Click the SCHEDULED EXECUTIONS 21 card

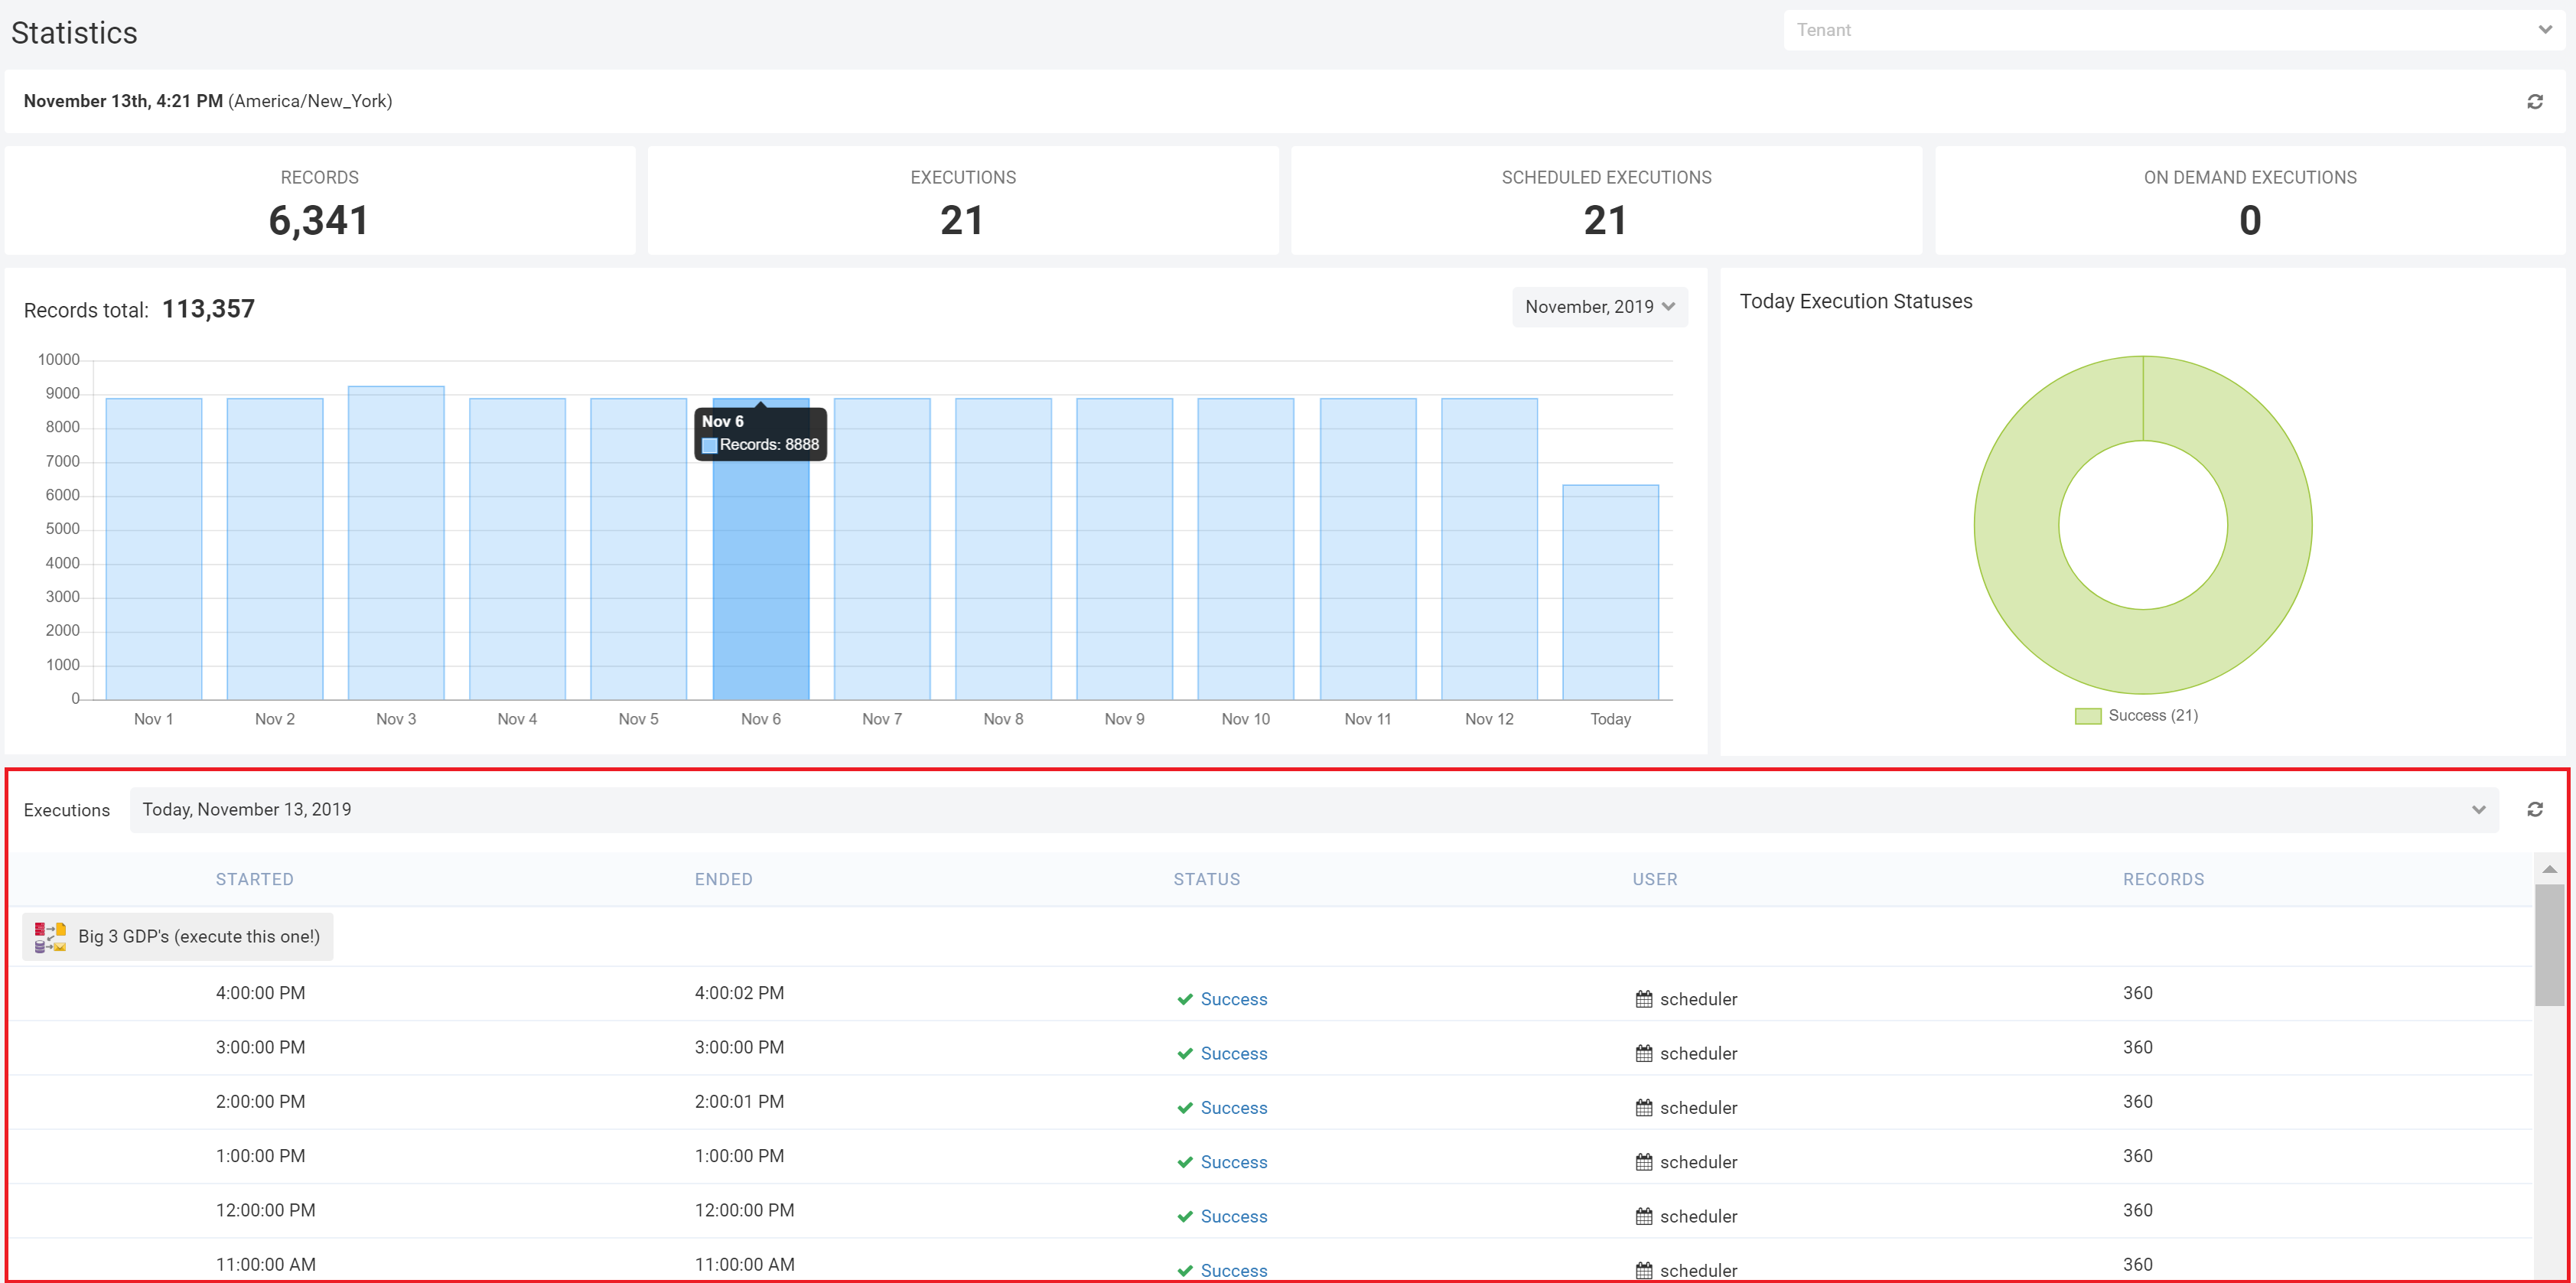coord(1606,201)
